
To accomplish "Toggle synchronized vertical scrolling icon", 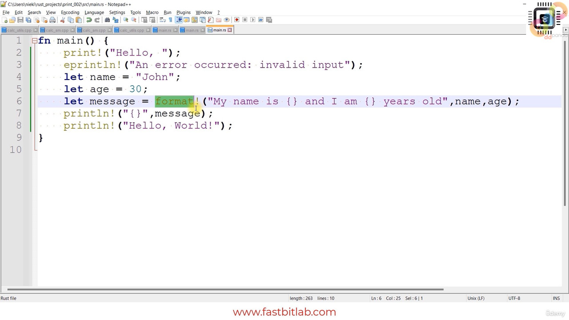I will 144,20.
